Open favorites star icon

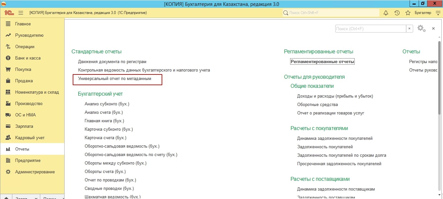[x=408, y=13]
